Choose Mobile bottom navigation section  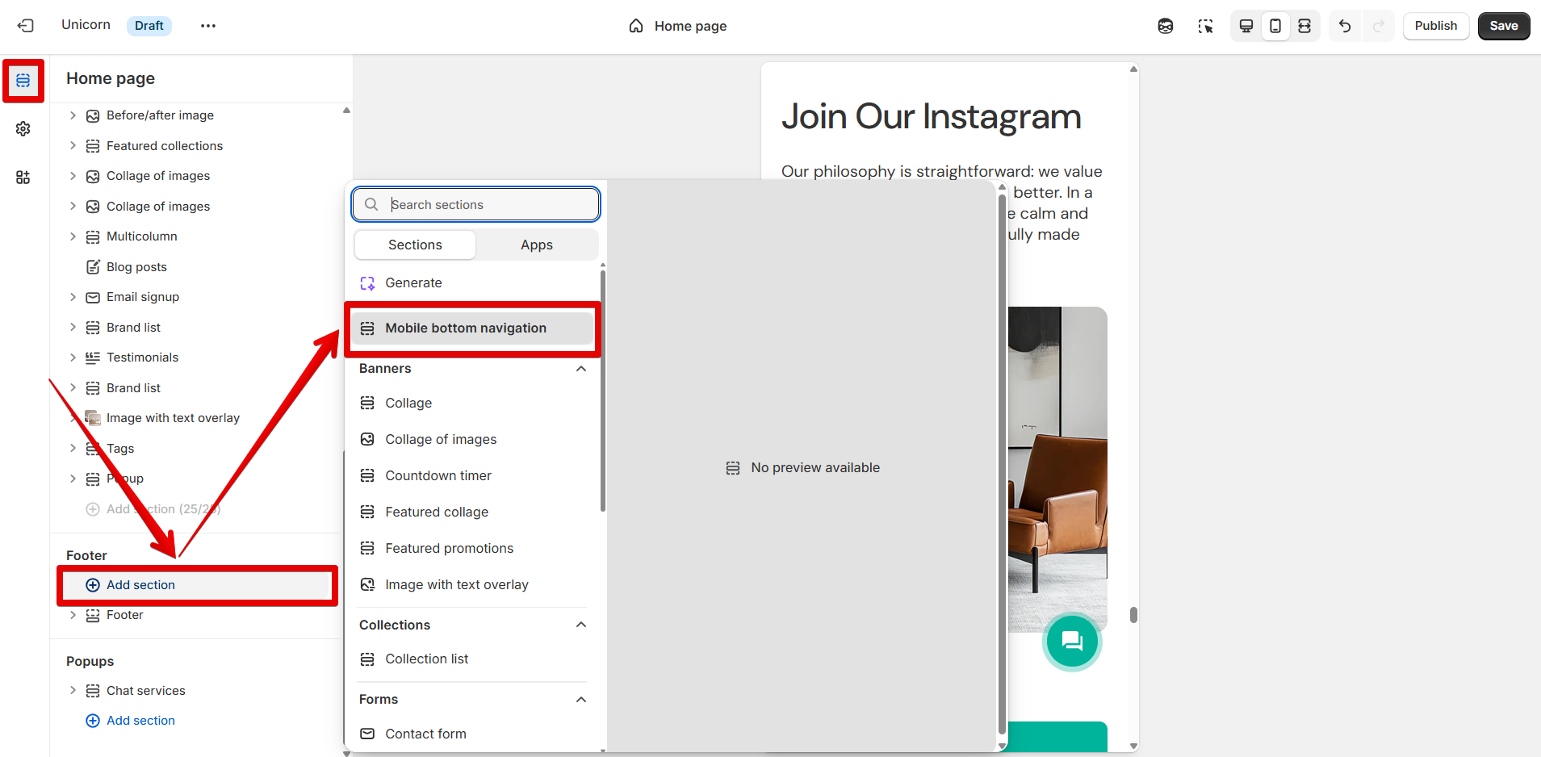tap(466, 328)
